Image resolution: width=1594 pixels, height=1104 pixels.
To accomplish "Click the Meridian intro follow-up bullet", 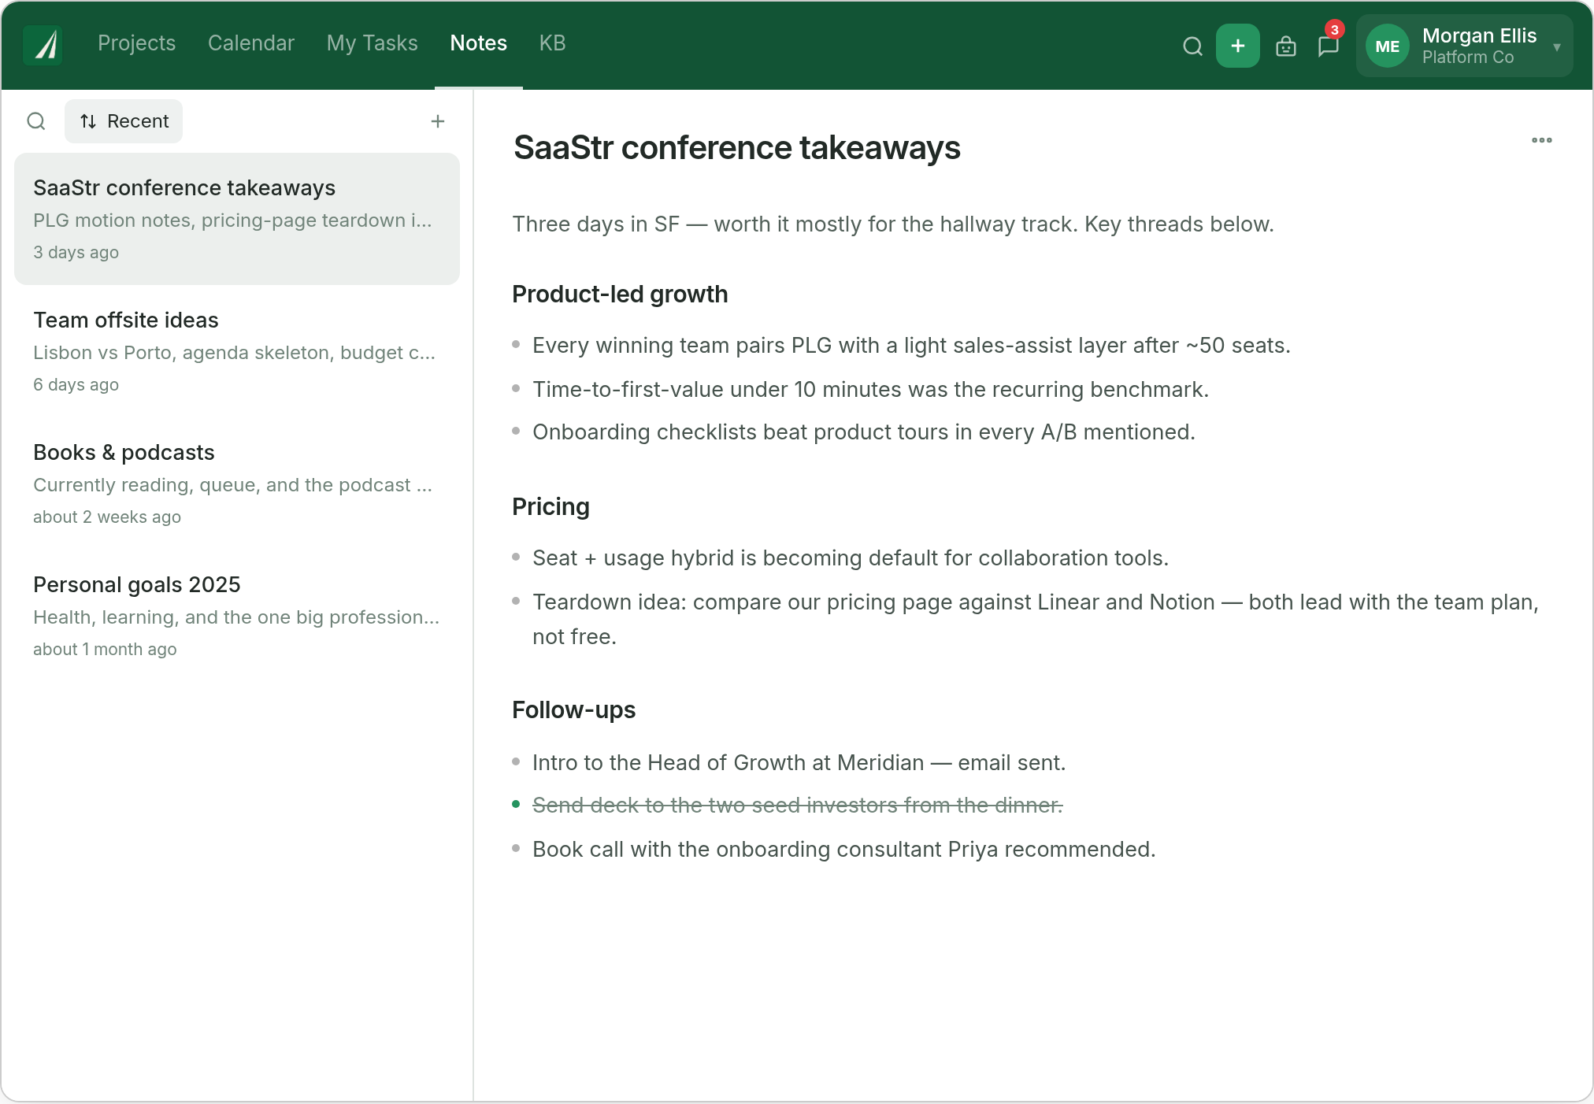I will coord(799,763).
